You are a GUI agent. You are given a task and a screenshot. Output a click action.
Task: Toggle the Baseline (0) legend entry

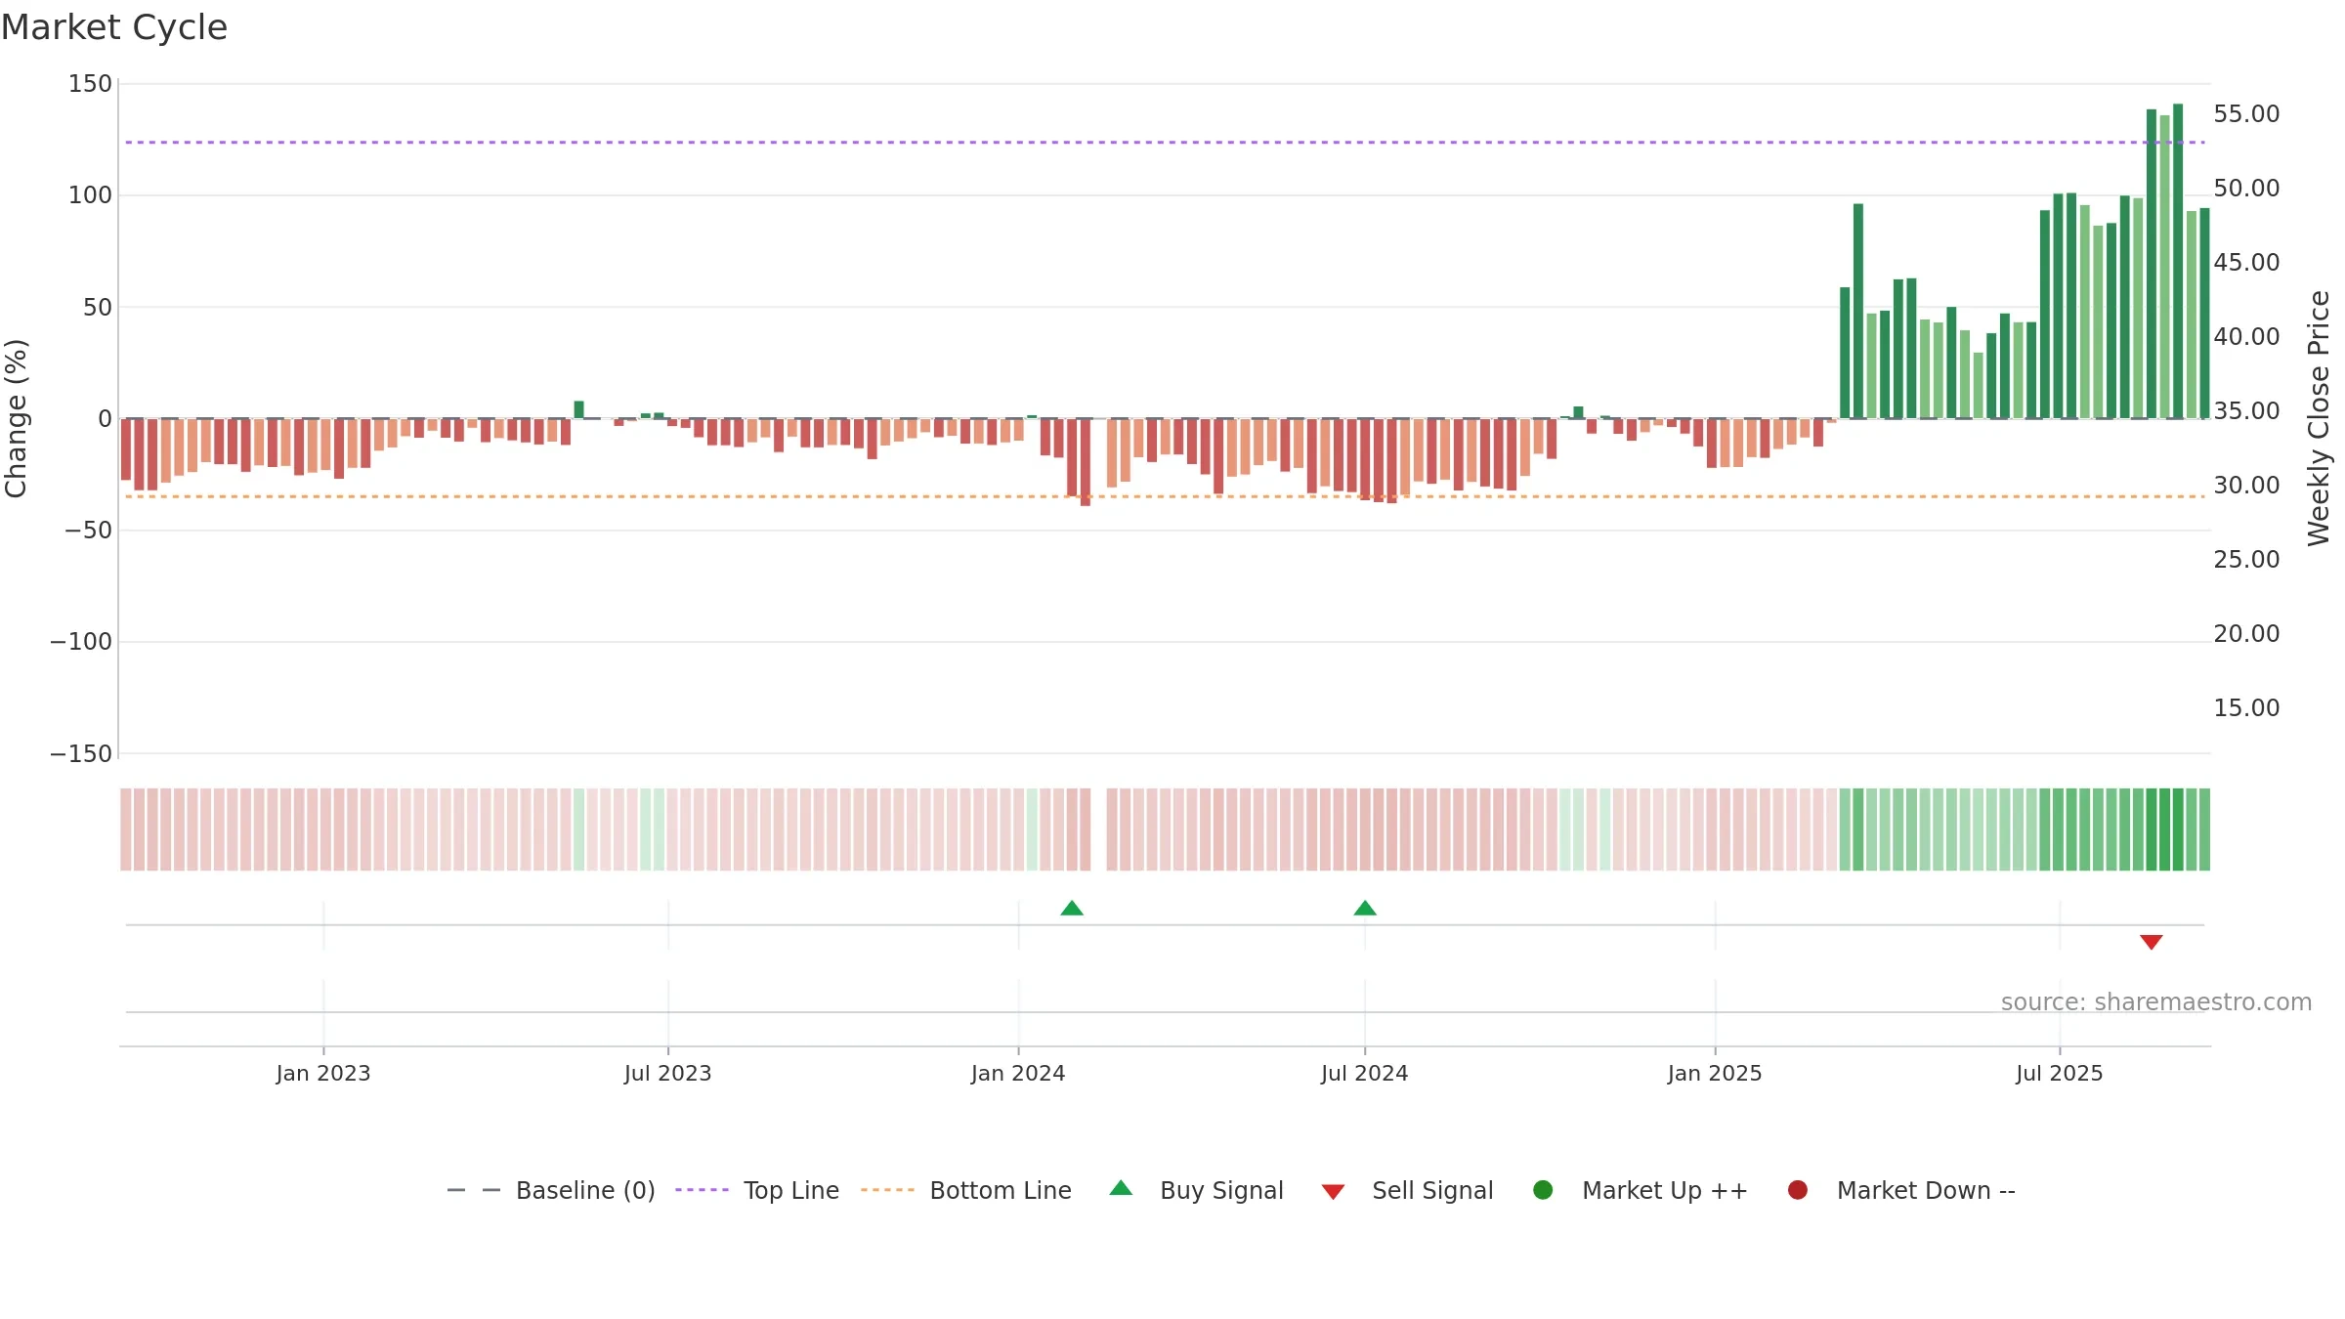pyautogui.click(x=551, y=1190)
